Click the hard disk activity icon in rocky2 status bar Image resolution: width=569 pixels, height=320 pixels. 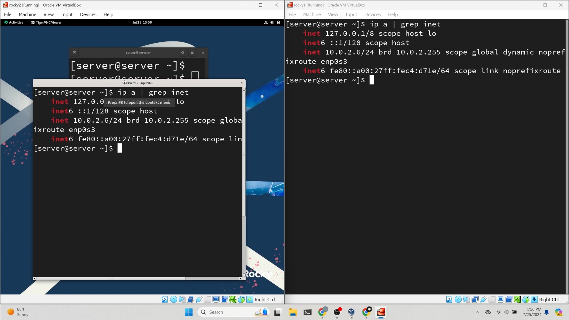coord(164,299)
